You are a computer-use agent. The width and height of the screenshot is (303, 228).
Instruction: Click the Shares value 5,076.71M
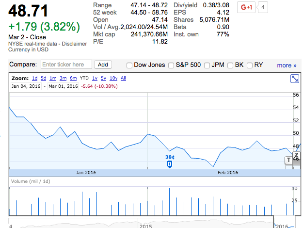[x=214, y=20]
